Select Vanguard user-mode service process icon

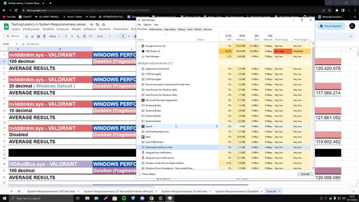143,158
